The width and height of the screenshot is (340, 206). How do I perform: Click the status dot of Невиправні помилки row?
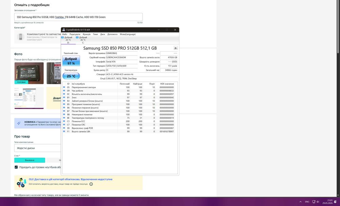pyautogui.click(x=64, y=115)
